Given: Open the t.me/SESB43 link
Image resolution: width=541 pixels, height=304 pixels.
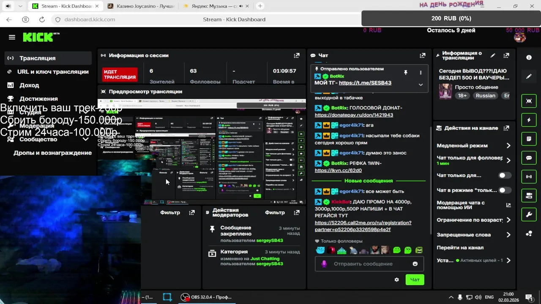Looking at the screenshot, I should (365, 83).
